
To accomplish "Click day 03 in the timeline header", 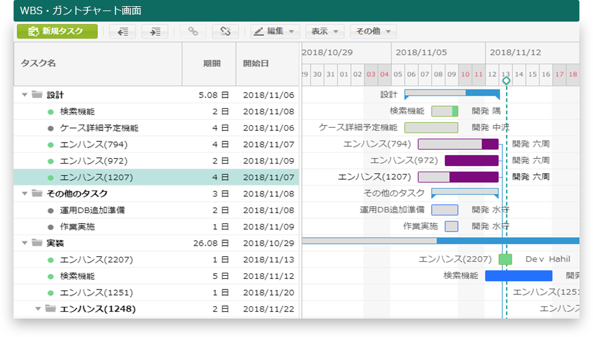I will [x=371, y=74].
